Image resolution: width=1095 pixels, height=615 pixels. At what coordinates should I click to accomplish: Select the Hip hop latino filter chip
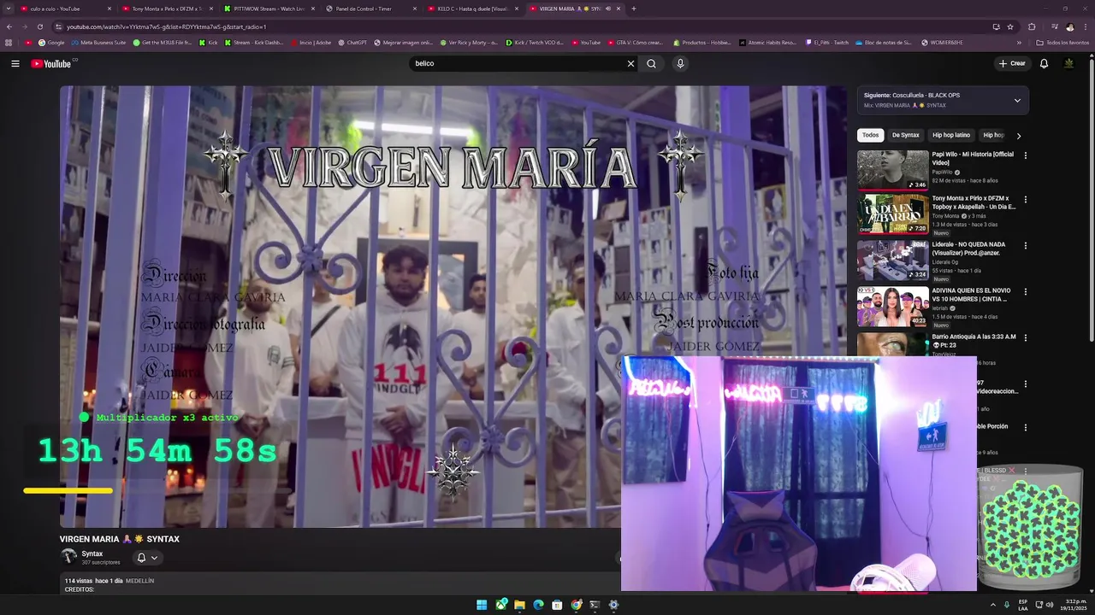pyautogui.click(x=951, y=135)
